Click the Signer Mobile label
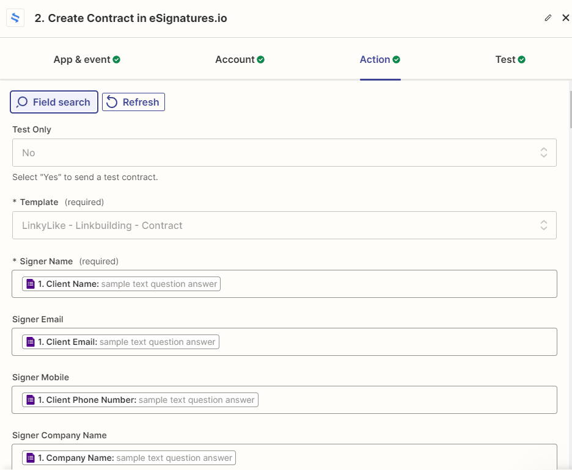Screen dimensions: 572x470 click(x=40, y=377)
